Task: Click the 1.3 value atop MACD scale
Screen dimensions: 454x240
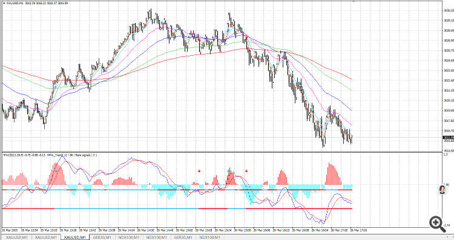Action: point(446,155)
